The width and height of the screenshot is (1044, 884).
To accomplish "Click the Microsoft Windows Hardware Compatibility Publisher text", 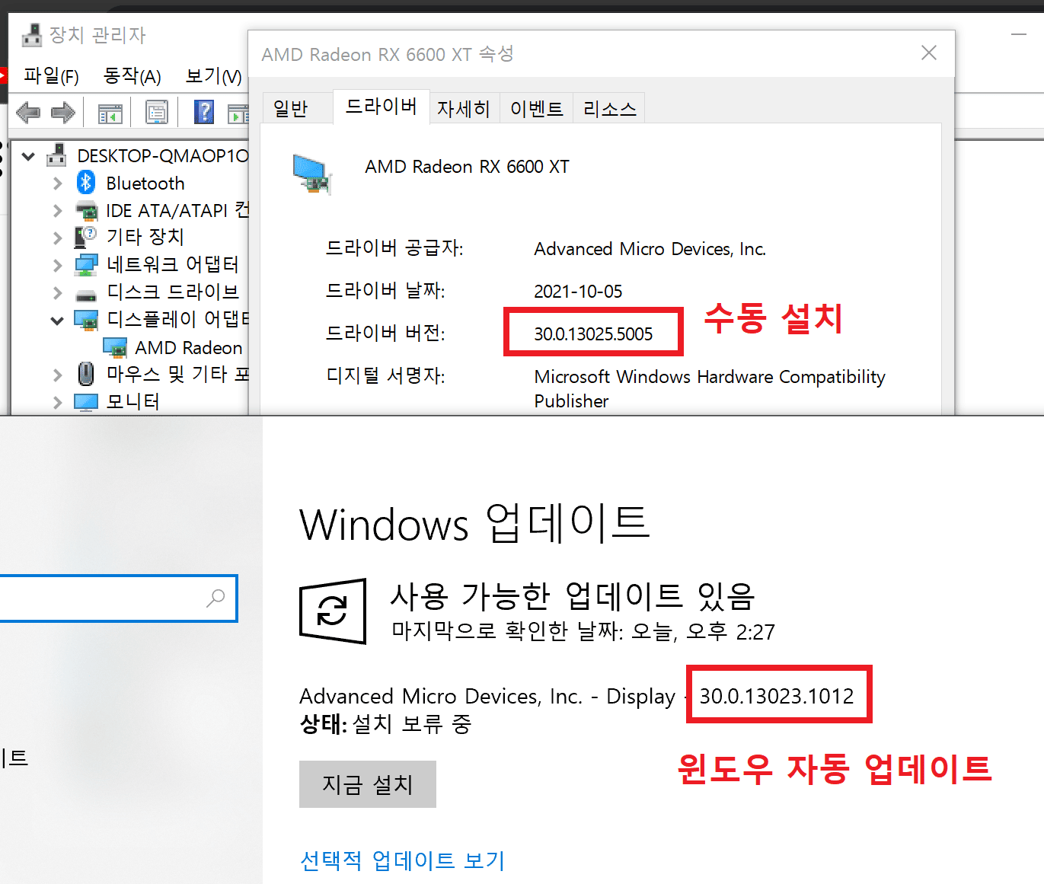I will point(710,389).
